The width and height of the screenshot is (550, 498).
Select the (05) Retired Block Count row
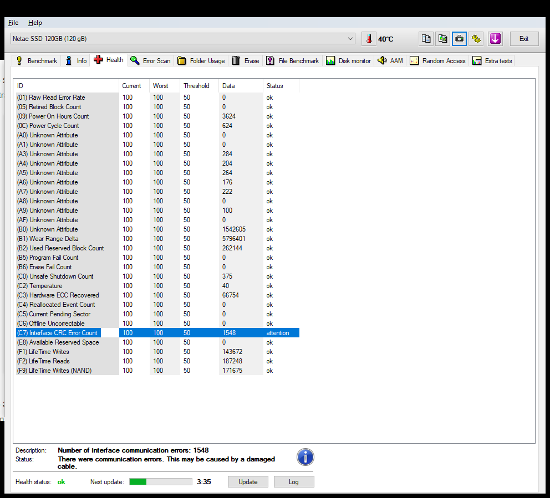pyautogui.click(x=157, y=107)
